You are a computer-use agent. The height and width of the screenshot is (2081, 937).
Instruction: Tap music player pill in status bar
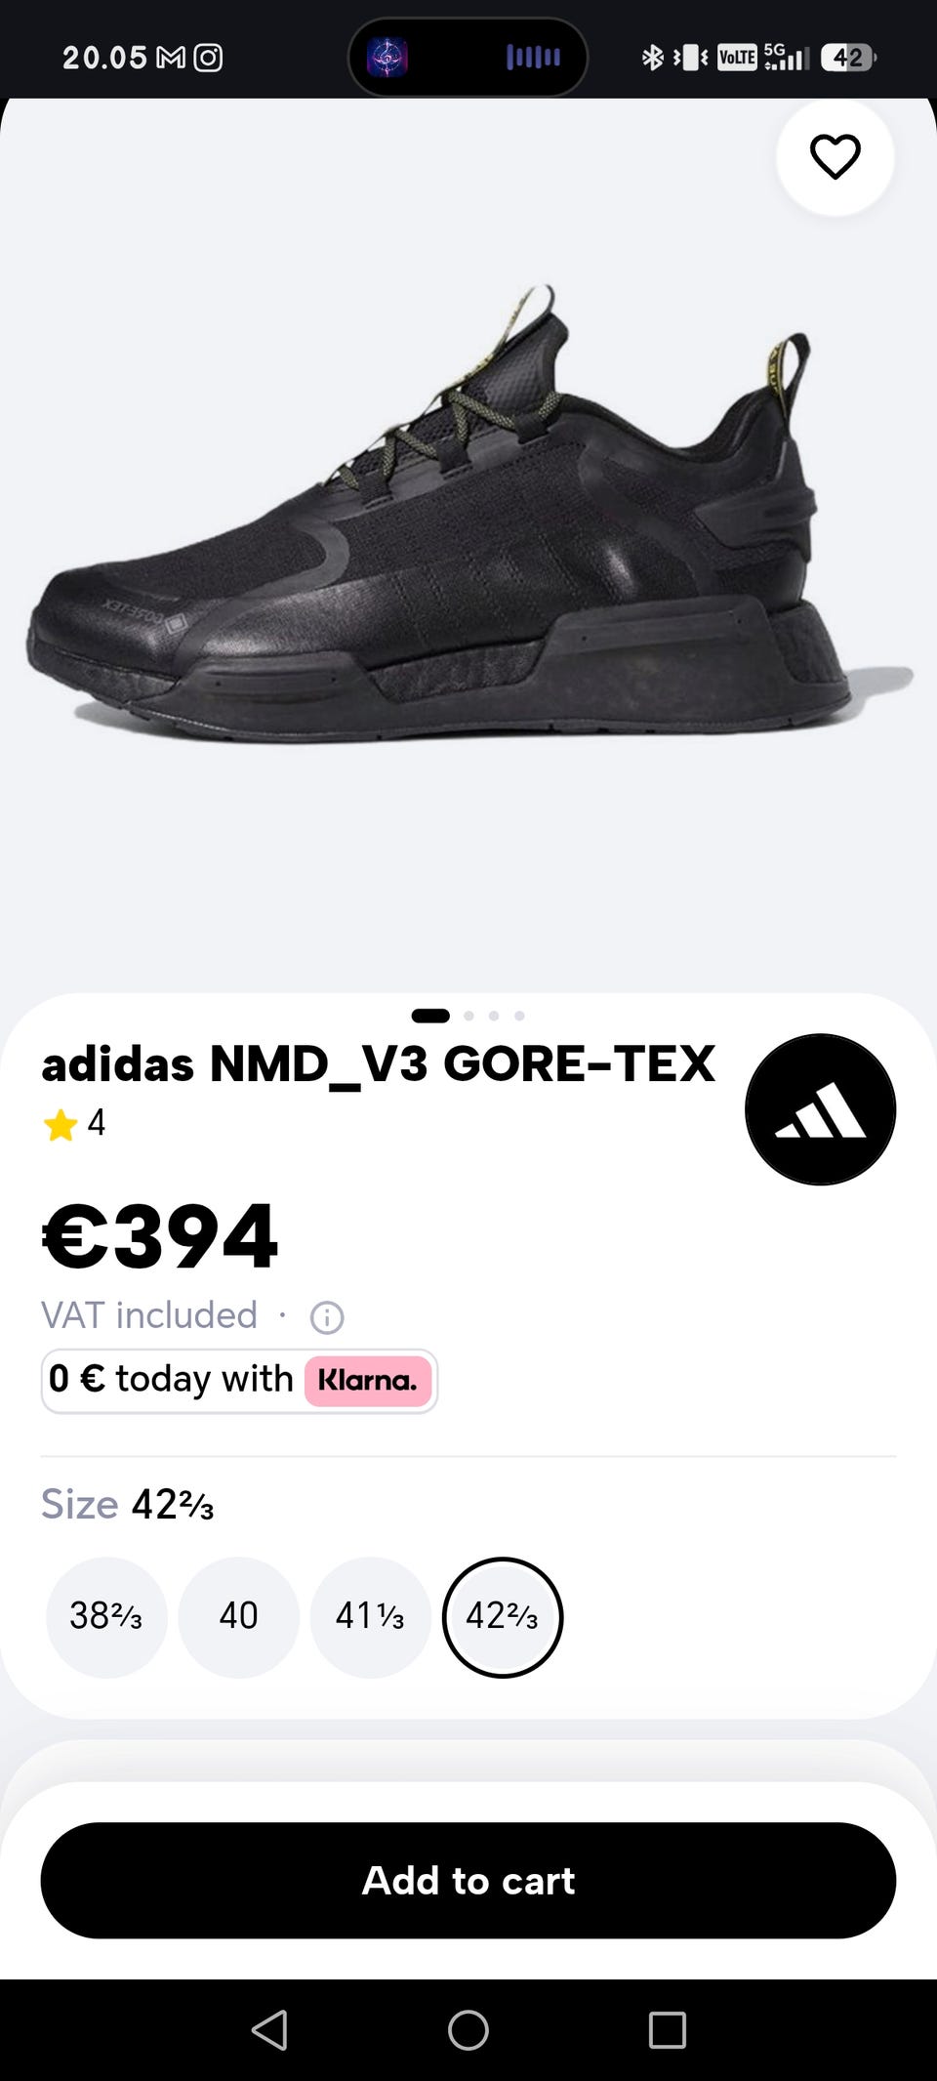pos(468,57)
